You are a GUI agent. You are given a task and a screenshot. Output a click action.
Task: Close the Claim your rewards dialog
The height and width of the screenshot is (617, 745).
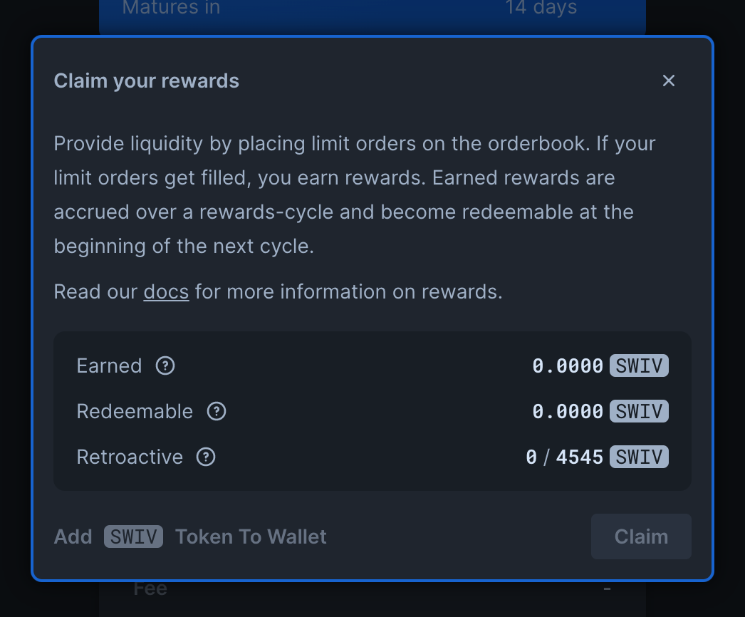pos(668,81)
